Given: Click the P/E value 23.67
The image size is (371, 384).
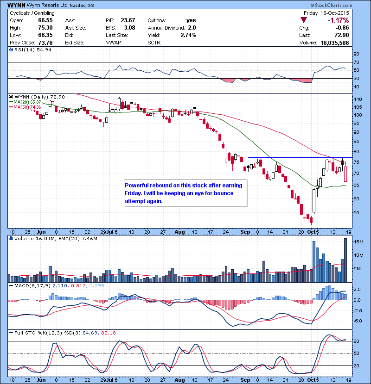Looking at the screenshot, I should pyautogui.click(x=128, y=20).
